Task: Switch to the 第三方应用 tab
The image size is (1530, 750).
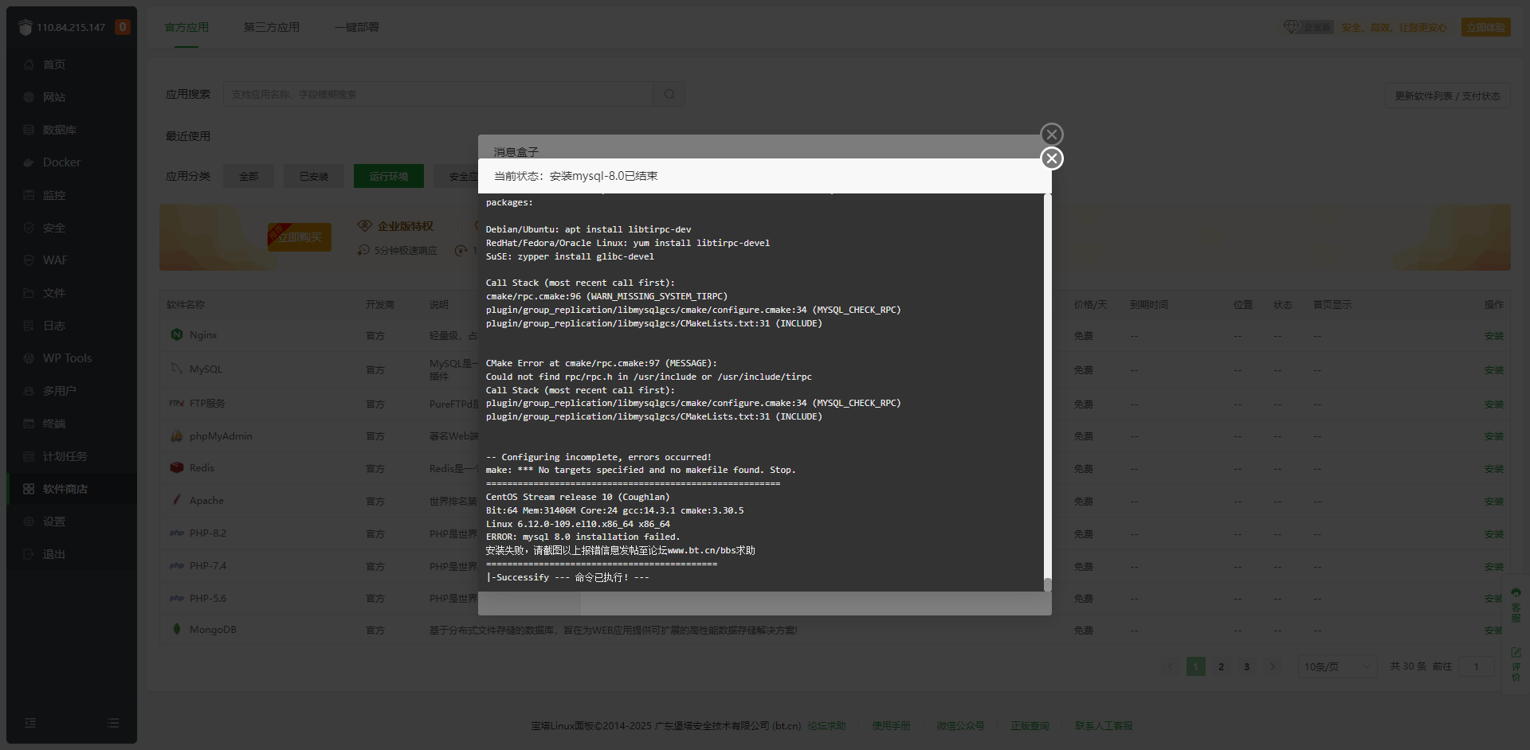Action: point(272,27)
